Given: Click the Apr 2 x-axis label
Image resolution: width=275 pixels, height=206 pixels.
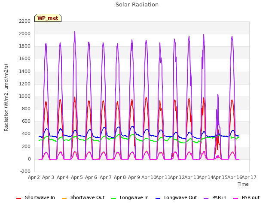Looking at the screenshot, I should [x=34, y=177].
